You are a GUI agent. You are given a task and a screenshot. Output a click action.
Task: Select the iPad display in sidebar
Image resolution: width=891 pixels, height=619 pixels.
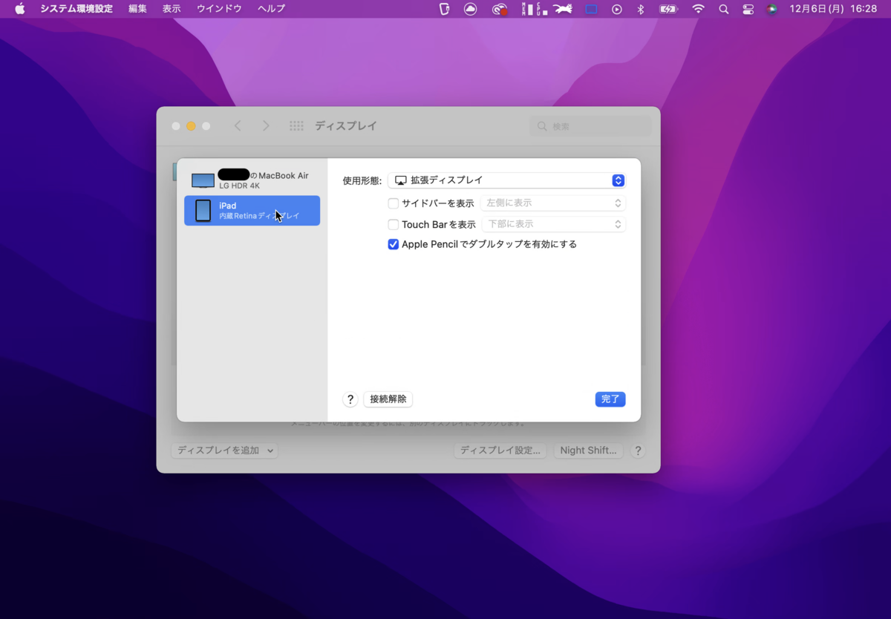tap(252, 211)
